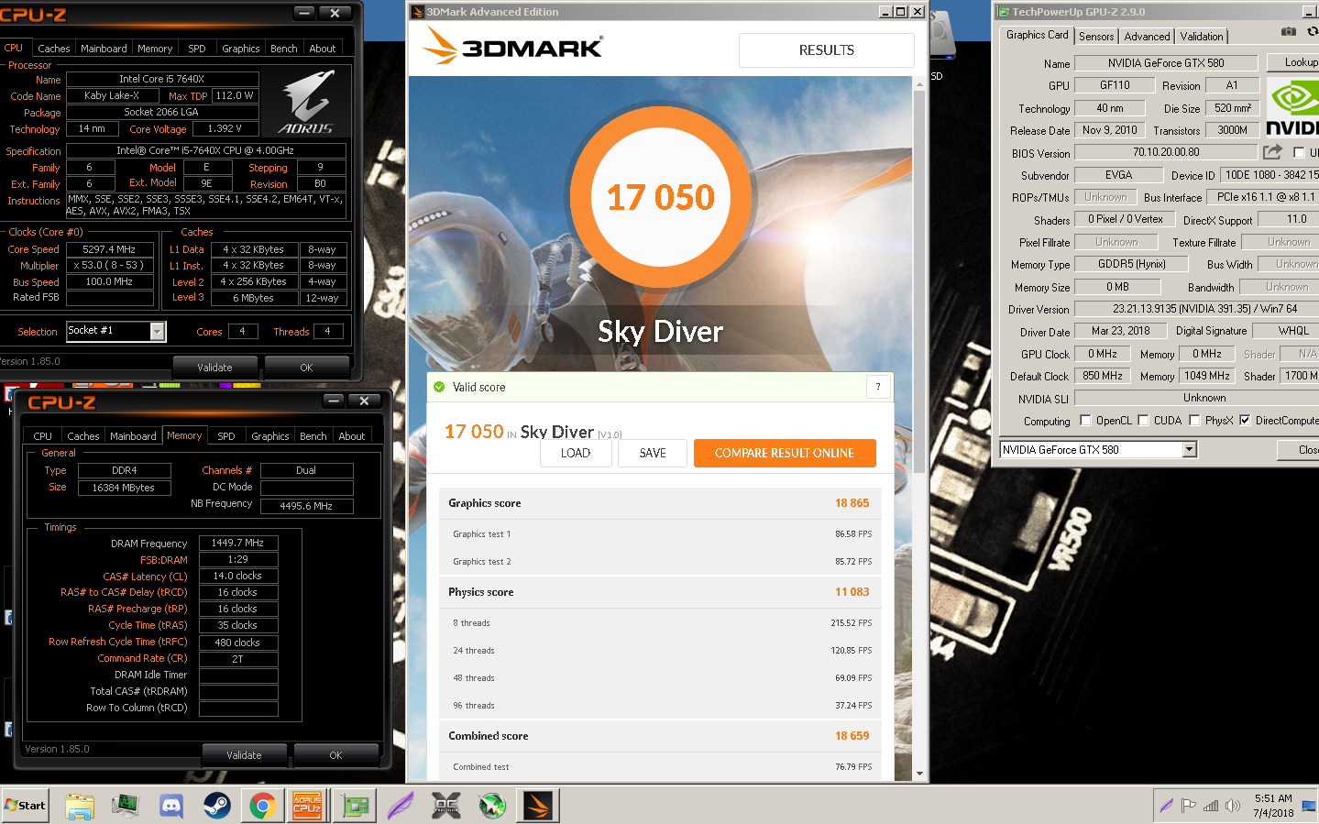Switch to the GPU-Z taskbar icon
The width and height of the screenshot is (1319, 824).
[355, 806]
